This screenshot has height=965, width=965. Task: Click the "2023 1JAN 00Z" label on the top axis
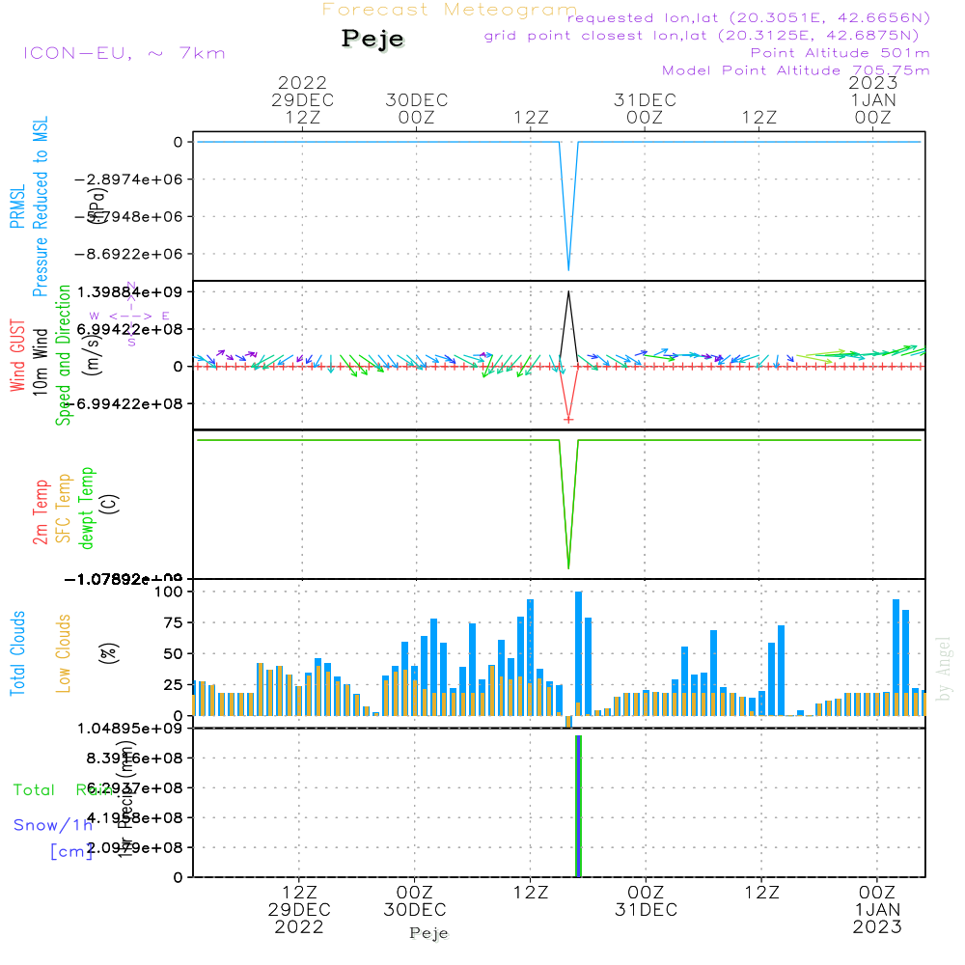coord(872,99)
